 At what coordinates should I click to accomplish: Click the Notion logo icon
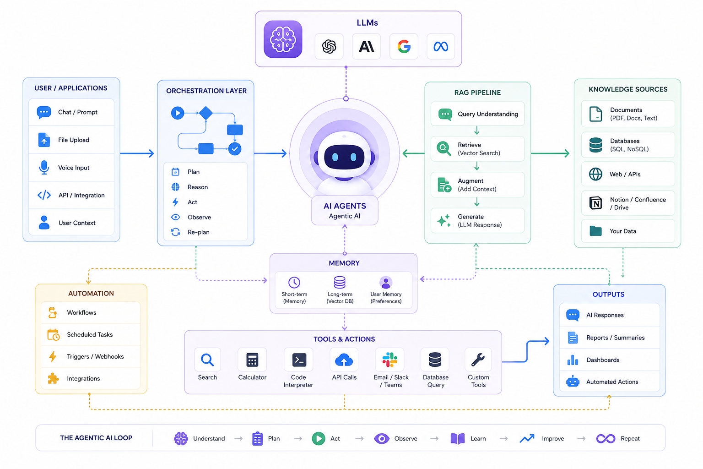pyautogui.click(x=595, y=203)
